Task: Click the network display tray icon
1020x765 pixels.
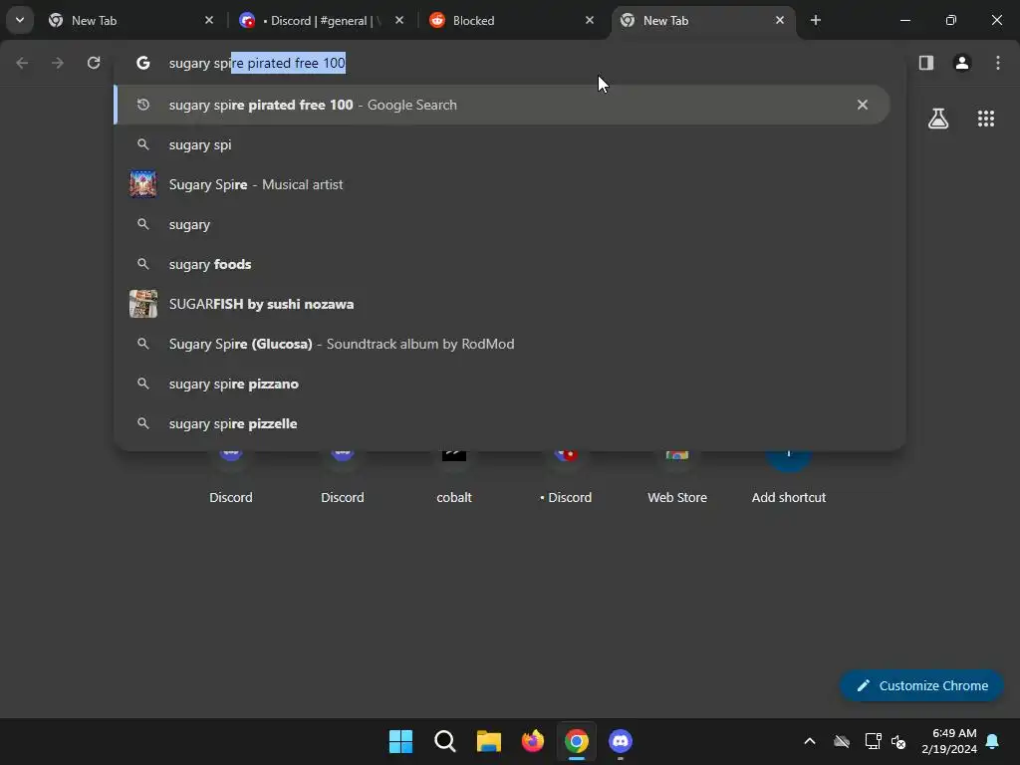Action: pyautogui.click(x=873, y=741)
